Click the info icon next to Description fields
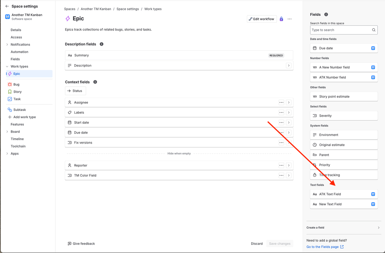Screen dimensions: 385x253 [101, 44]
